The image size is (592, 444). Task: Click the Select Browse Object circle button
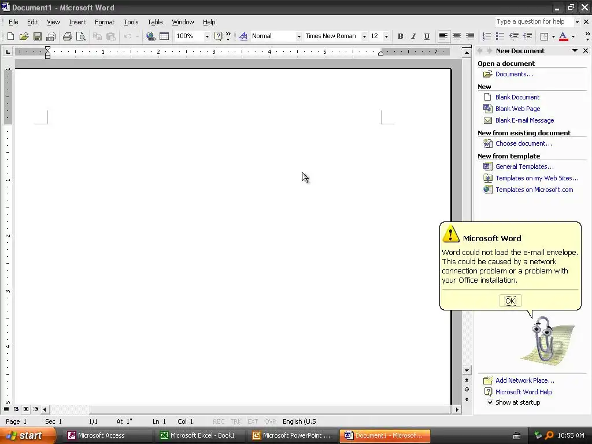pyautogui.click(x=467, y=389)
